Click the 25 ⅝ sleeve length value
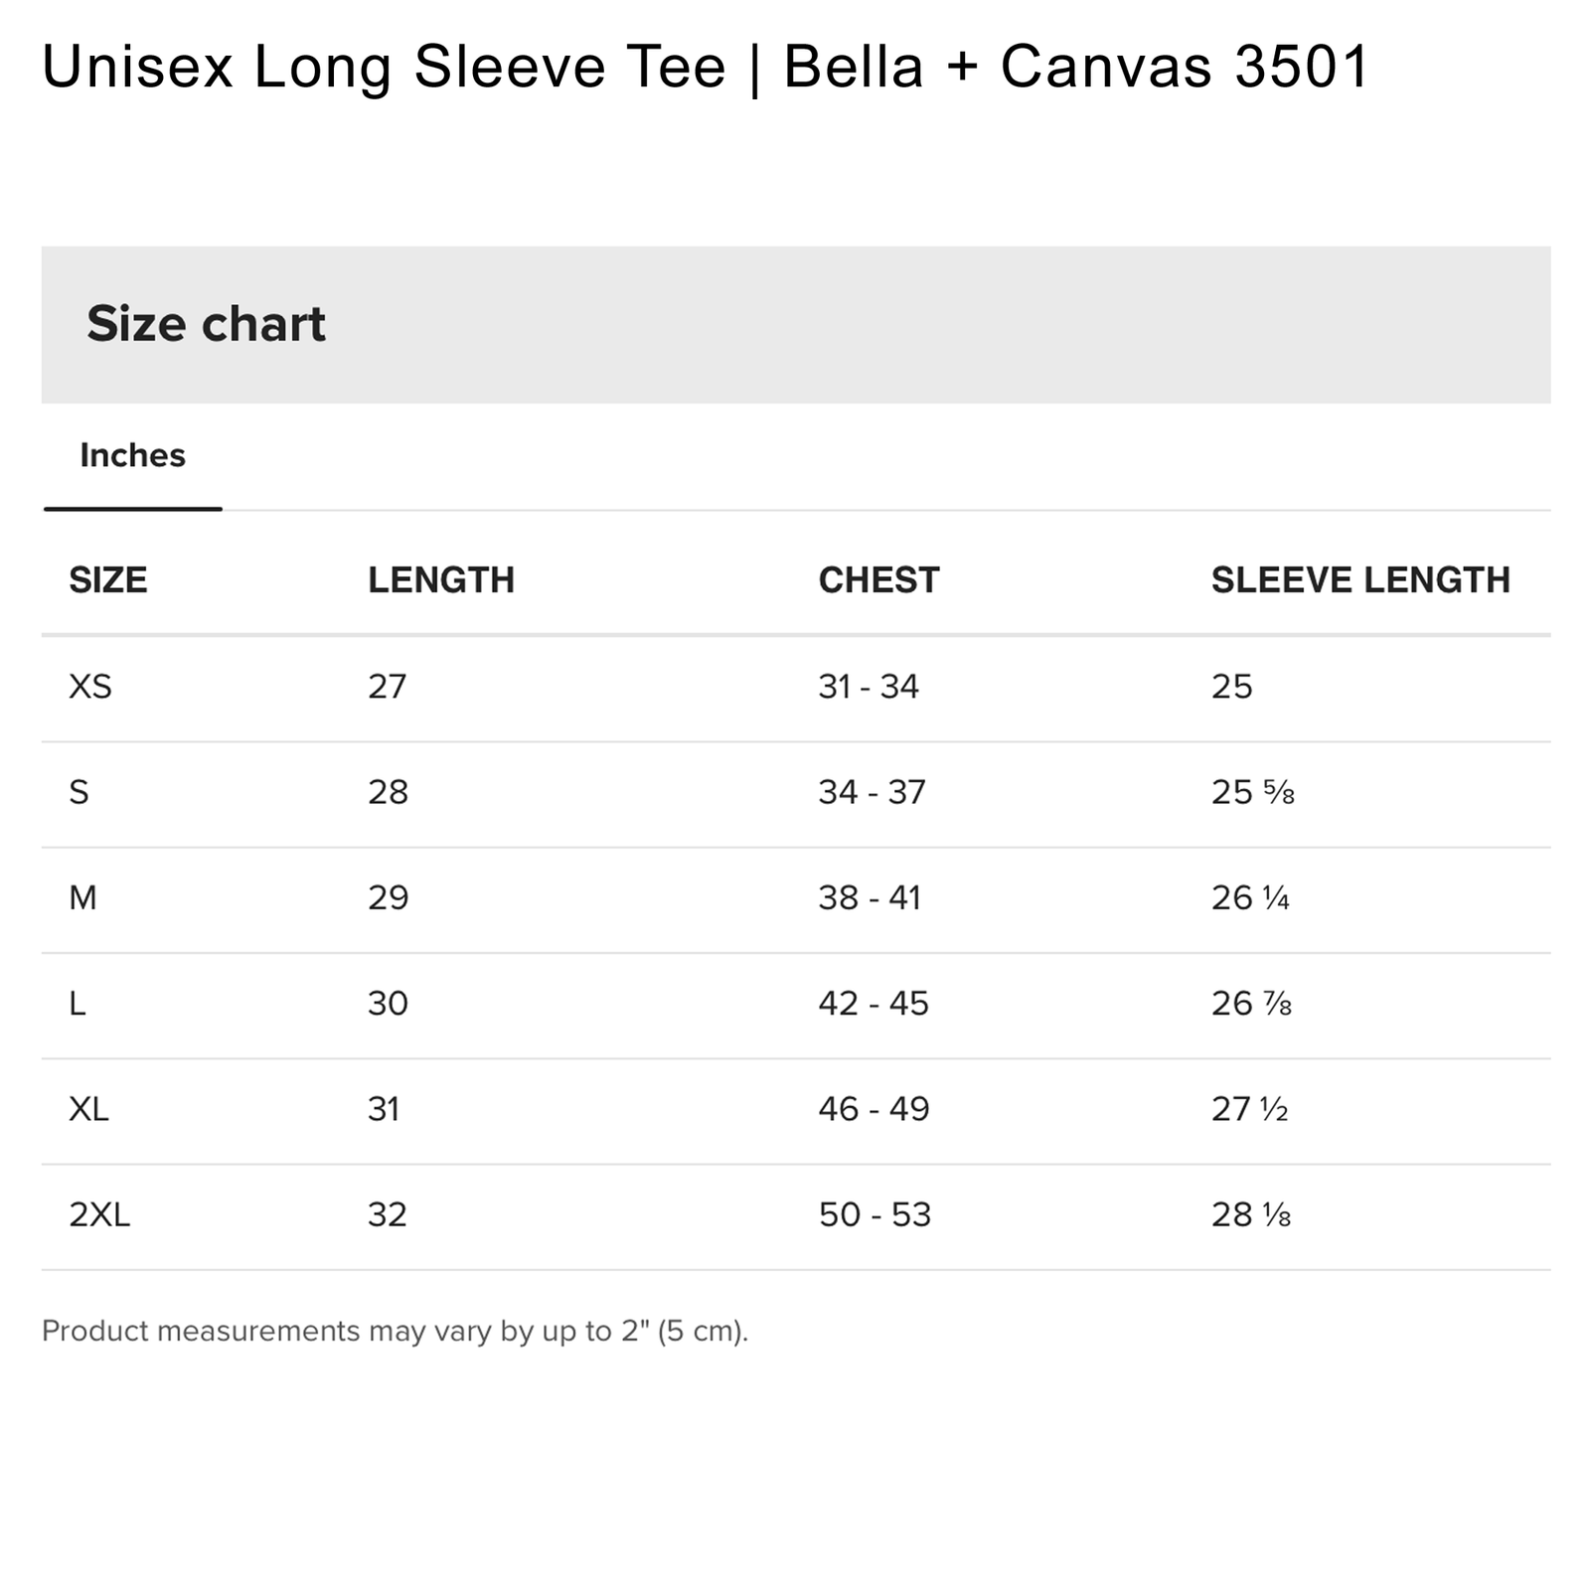 pyautogui.click(x=1252, y=793)
